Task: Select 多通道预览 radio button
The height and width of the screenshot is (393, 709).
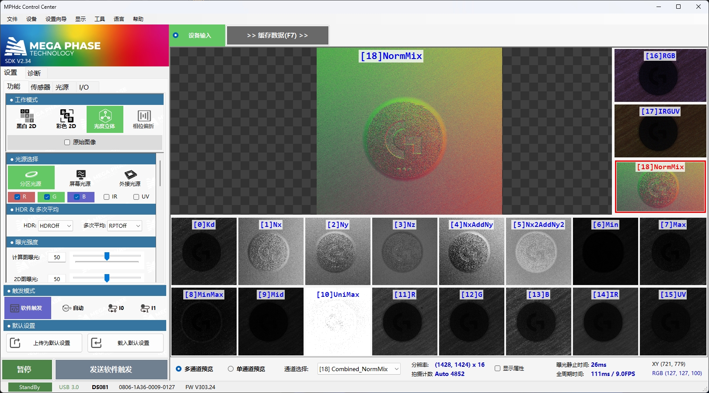Action: coord(178,369)
